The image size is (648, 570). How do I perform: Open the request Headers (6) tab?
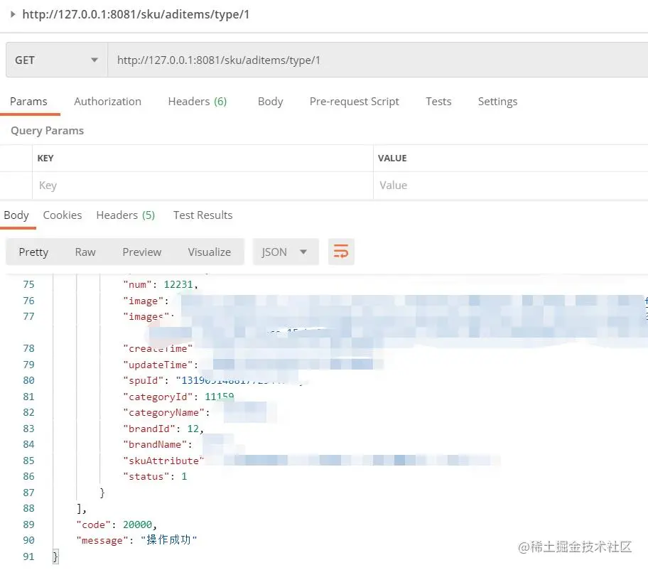click(197, 101)
